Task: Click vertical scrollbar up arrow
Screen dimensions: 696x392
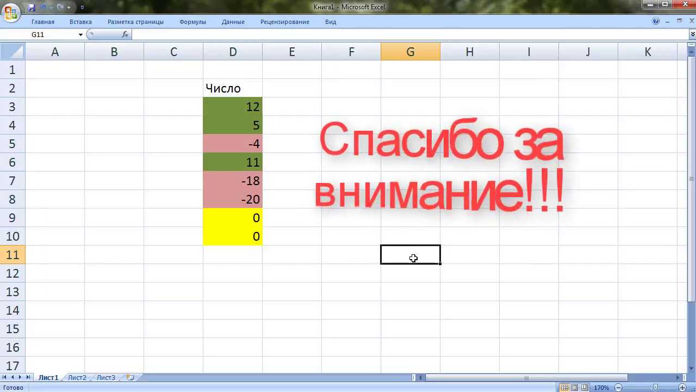Action: click(692, 51)
